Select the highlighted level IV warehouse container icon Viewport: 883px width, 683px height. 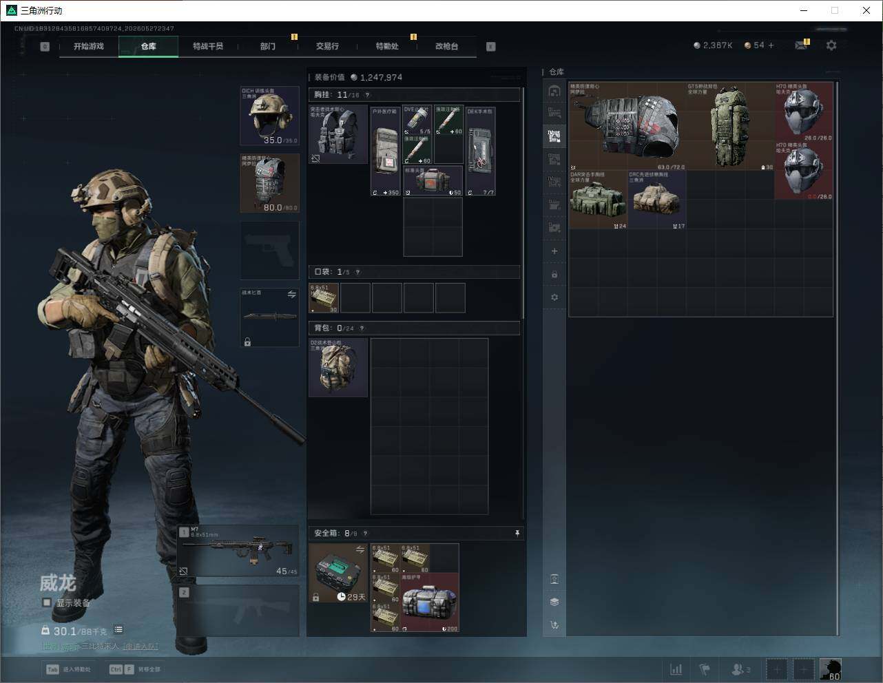coord(554,136)
